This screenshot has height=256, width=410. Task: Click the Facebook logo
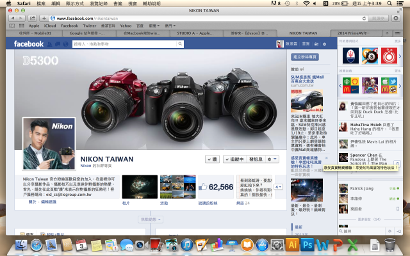click(28, 44)
